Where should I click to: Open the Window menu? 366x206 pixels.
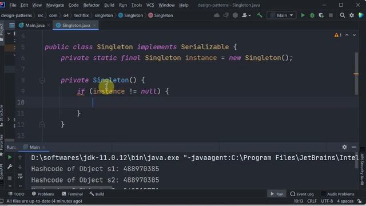(166, 5)
